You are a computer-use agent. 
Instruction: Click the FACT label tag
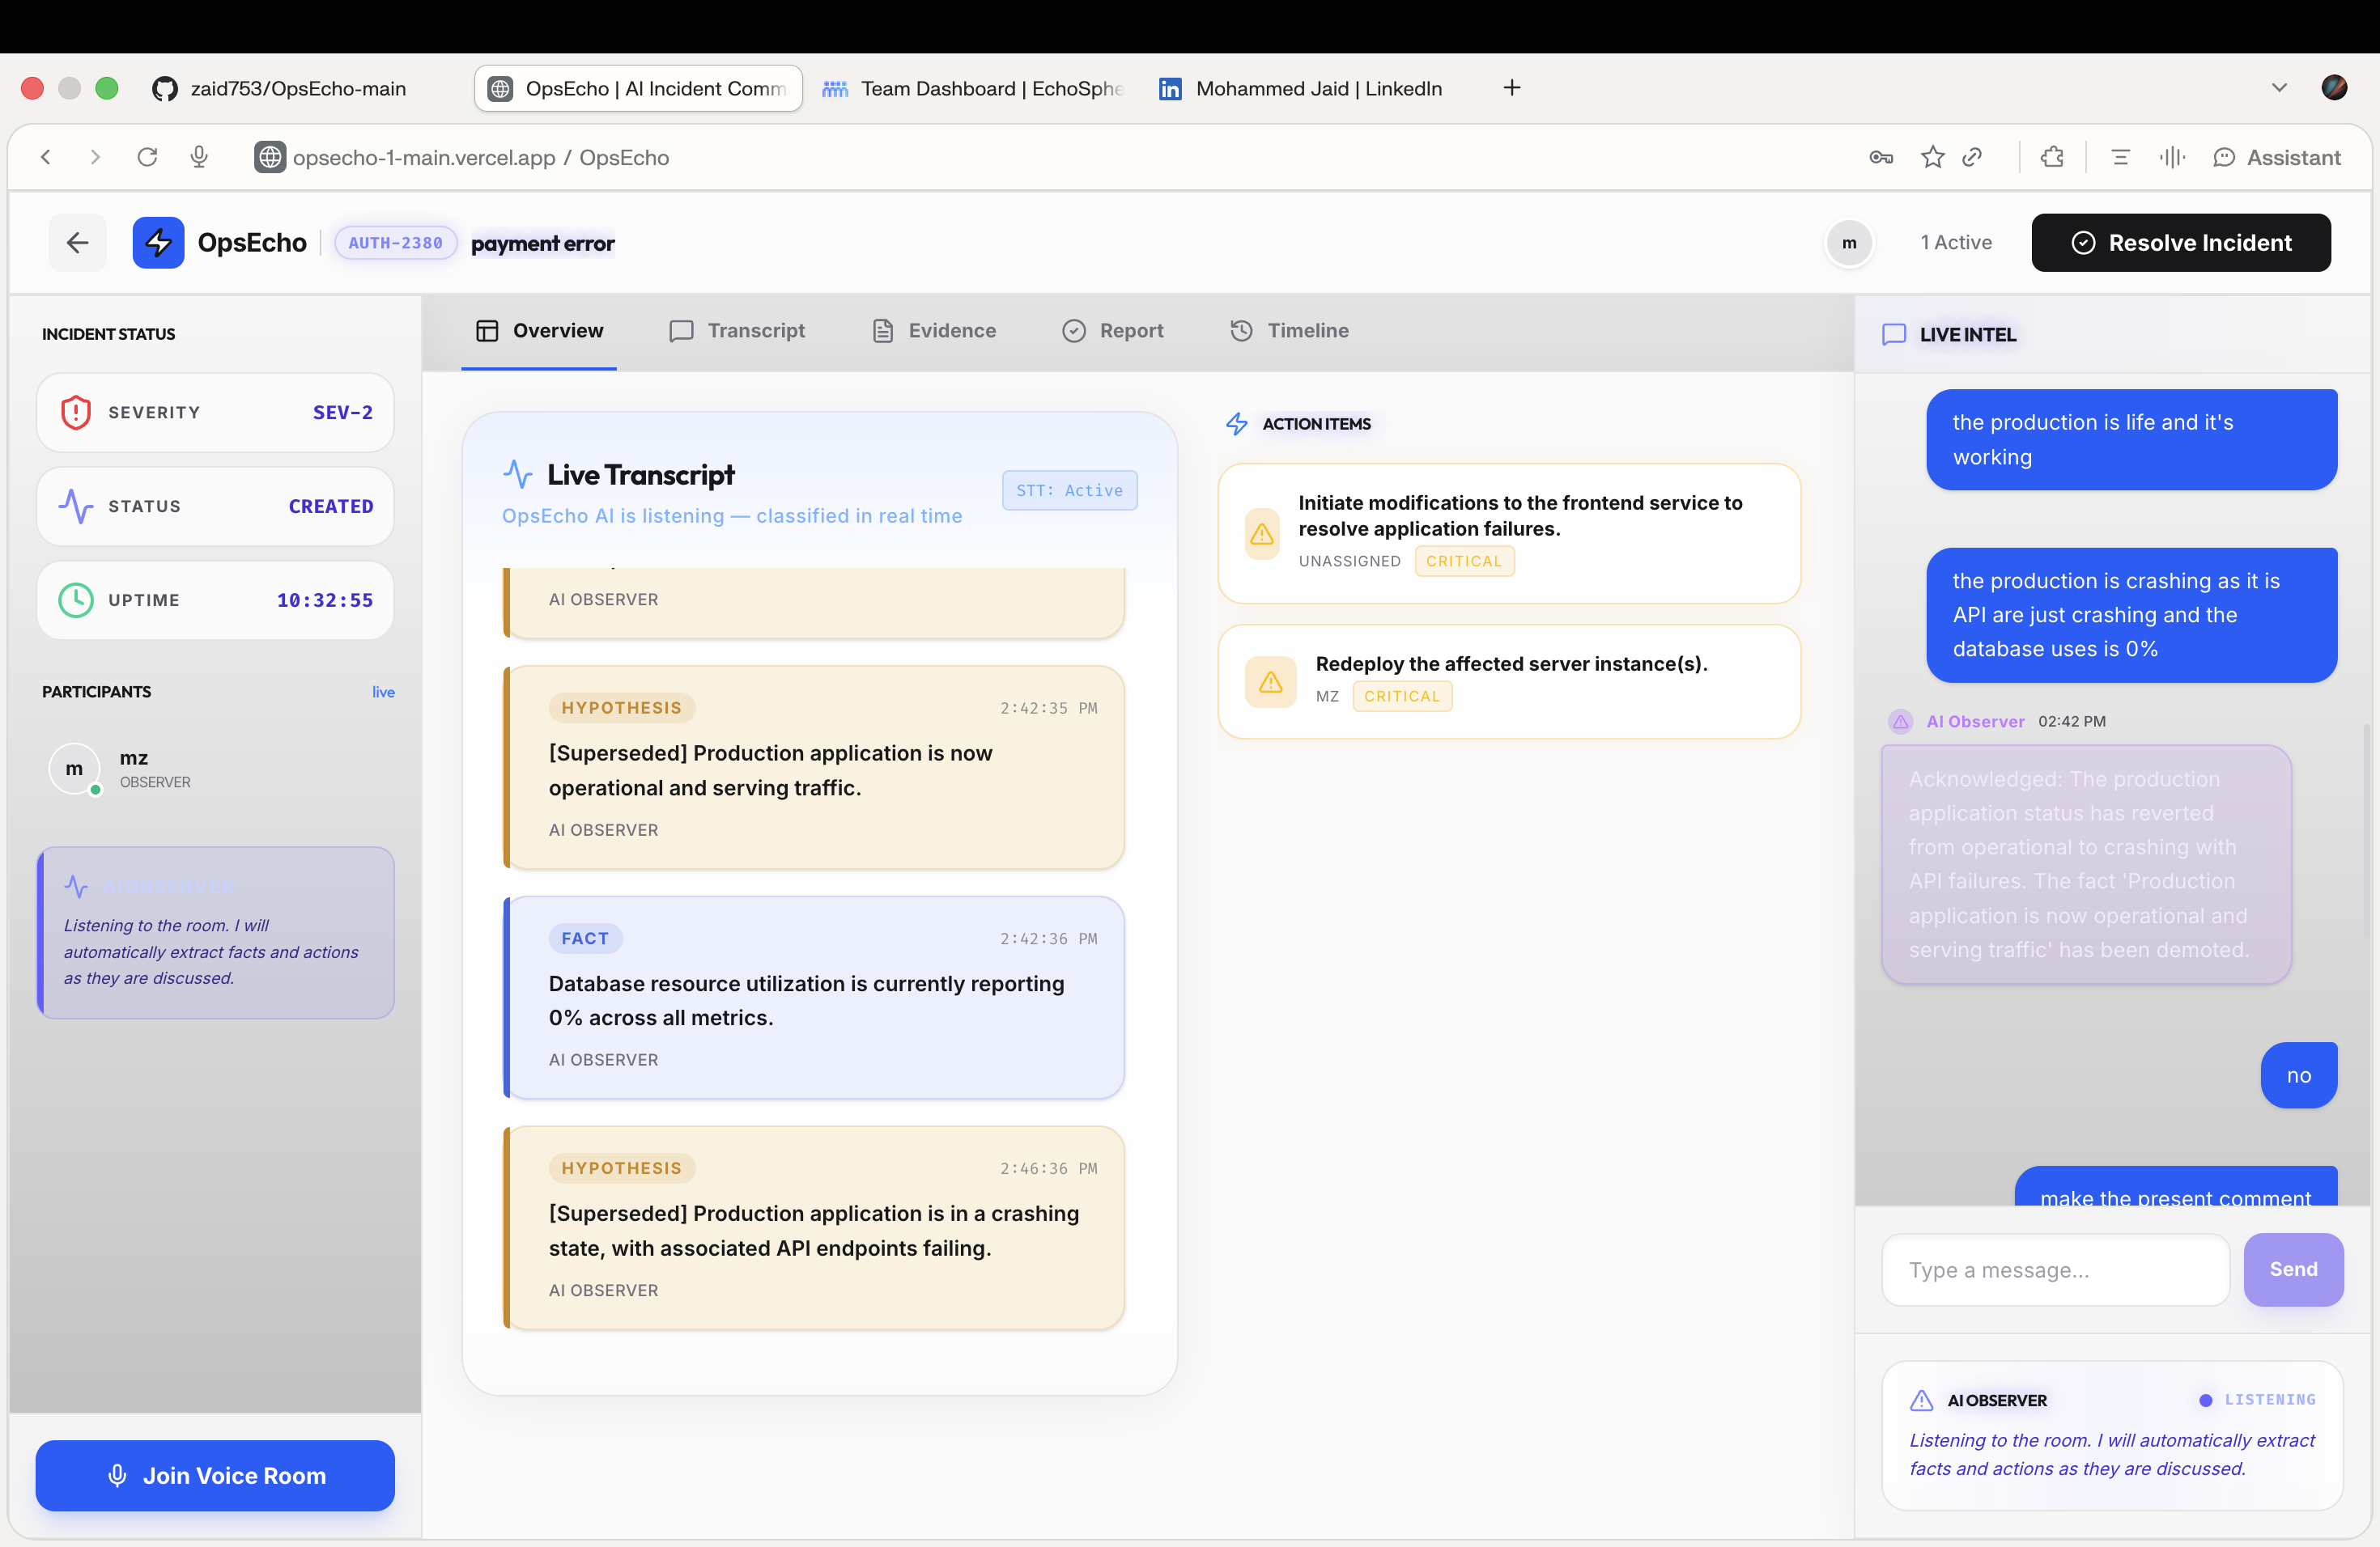coord(585,939)
